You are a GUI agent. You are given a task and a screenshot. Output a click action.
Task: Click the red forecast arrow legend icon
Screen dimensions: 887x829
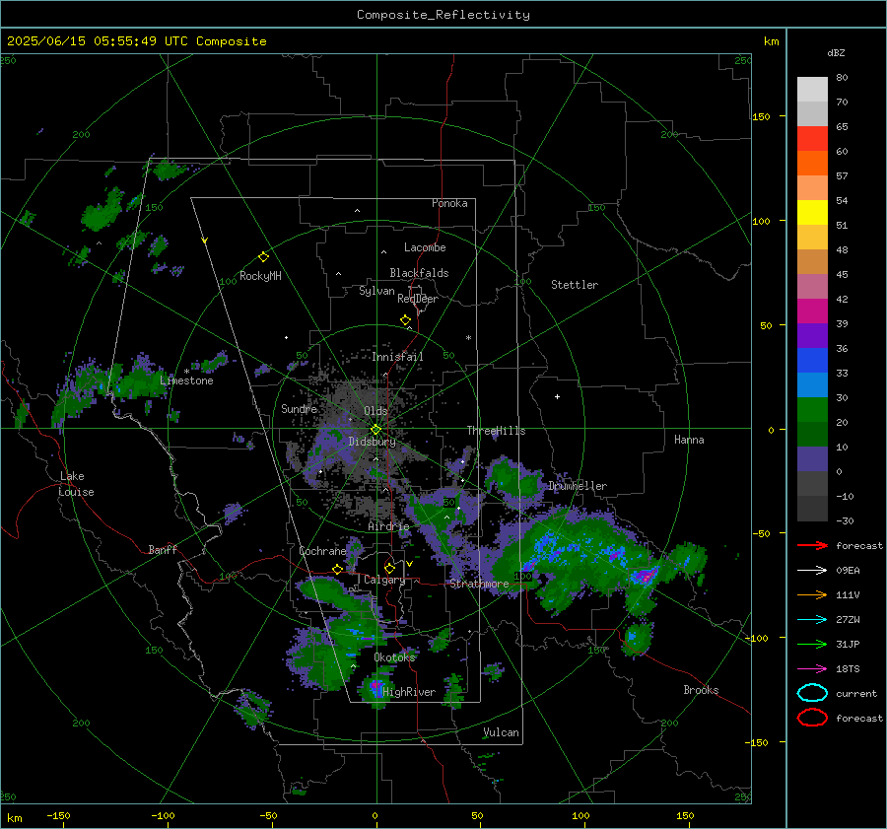812,545
